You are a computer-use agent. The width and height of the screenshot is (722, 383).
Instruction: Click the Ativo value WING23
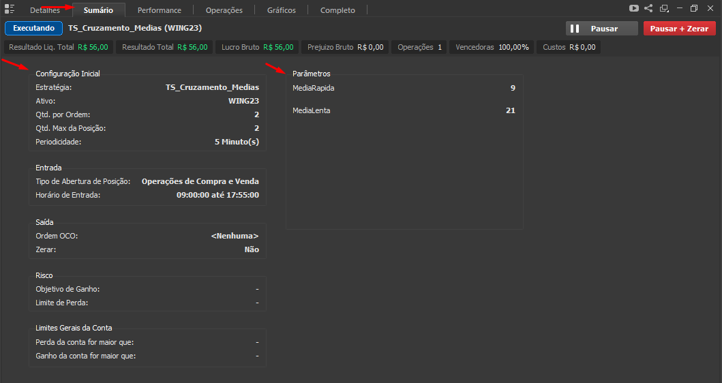tap(243, 101)
